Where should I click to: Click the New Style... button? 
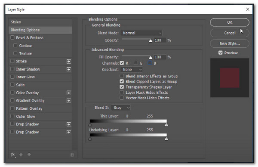click(230, 43)
